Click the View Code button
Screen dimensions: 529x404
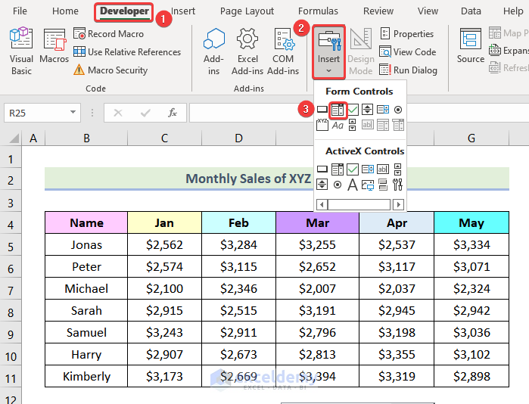point(407,52)
